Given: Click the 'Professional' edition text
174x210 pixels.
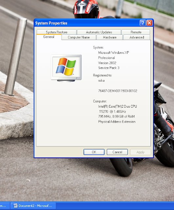Looking at the screenshot, I should click(106, 58).
